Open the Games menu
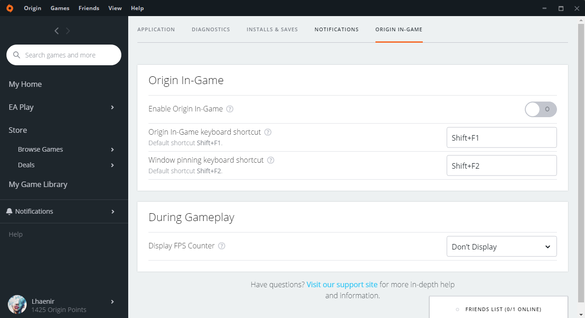Screen dimensions: 585x318 (x=60, y=8)
